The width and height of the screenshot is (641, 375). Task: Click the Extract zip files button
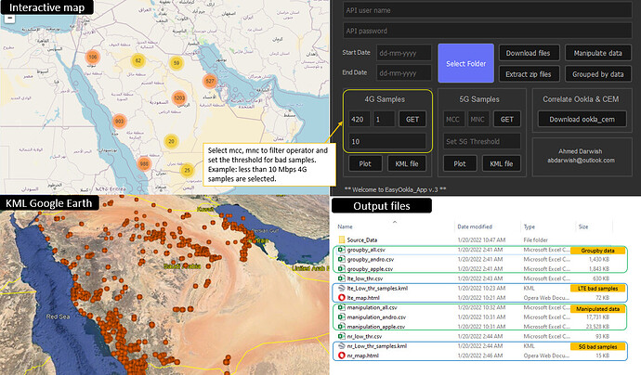[x=529, y=74]
